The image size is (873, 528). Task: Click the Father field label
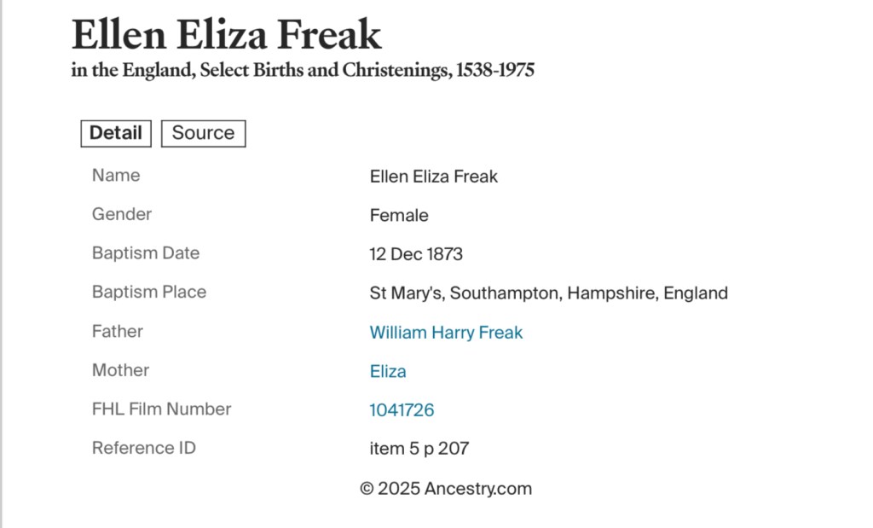118,331
